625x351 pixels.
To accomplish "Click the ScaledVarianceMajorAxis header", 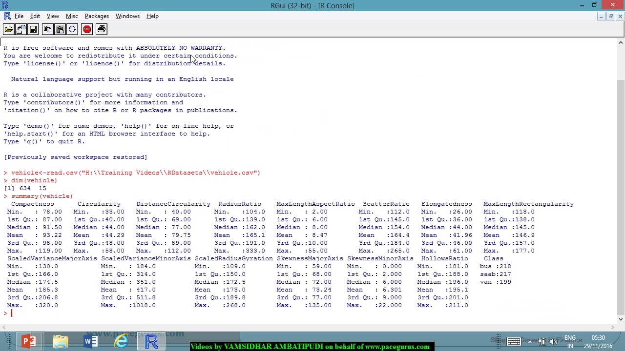I will 52,258.
